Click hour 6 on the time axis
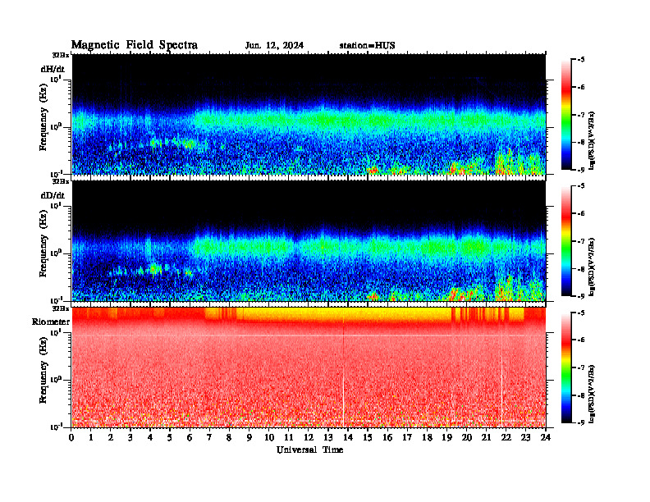The image size is (650, 502). [x=190, y=438]
